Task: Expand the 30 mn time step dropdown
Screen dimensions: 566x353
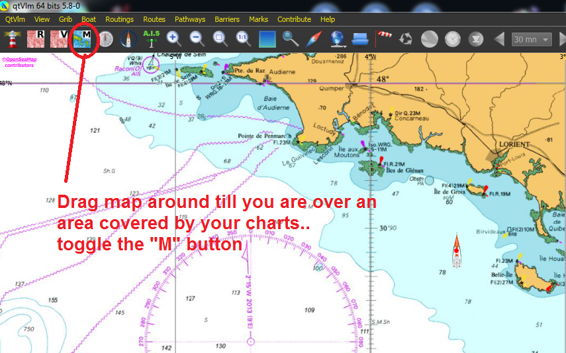Action: (532, 39)
